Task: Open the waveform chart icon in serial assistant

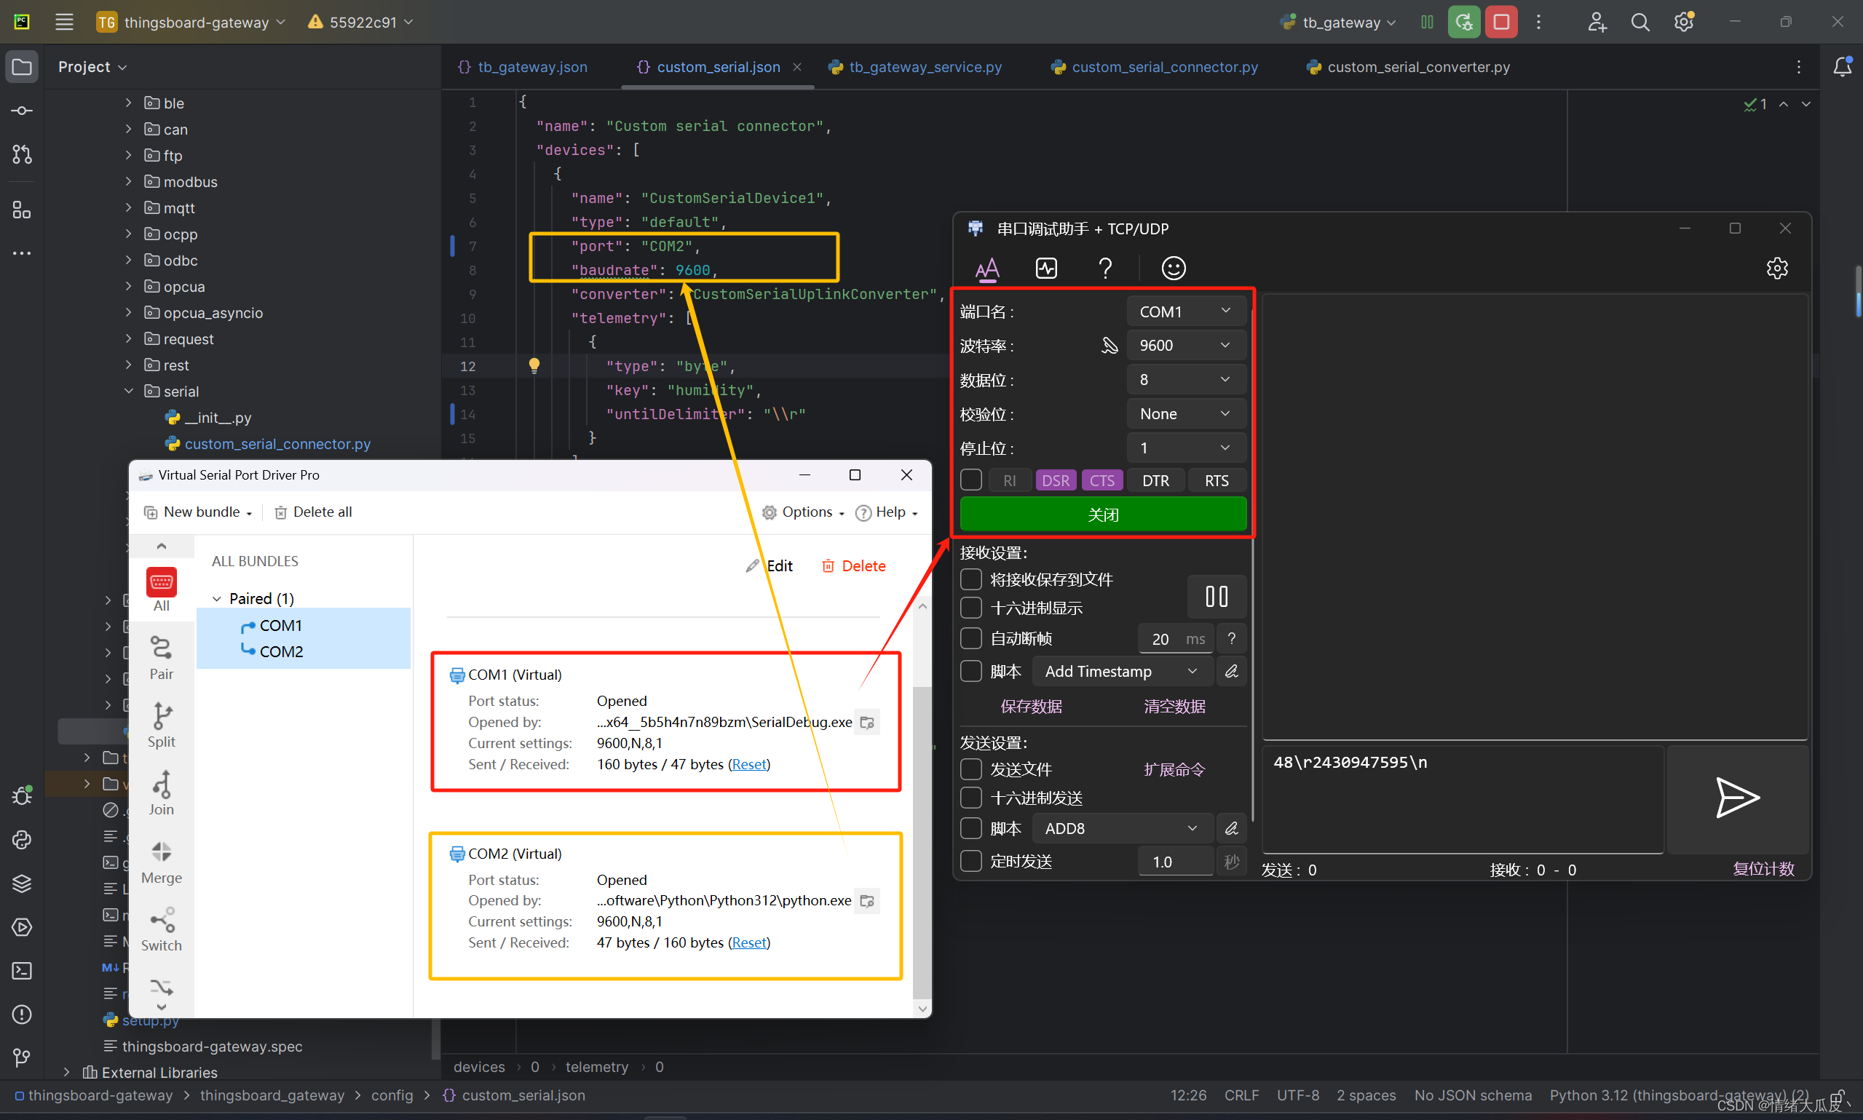Action: tap(1045, 268)
